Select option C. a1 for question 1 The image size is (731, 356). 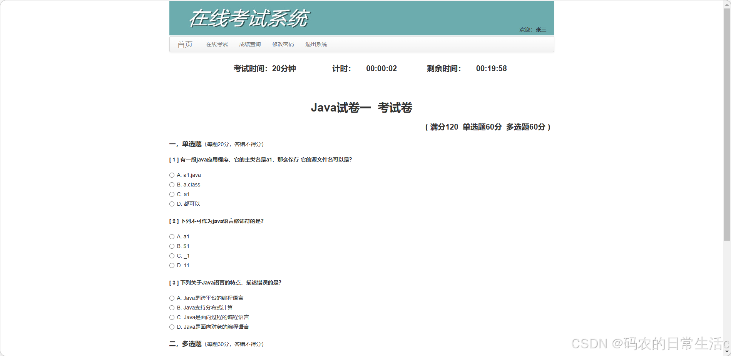172,194
